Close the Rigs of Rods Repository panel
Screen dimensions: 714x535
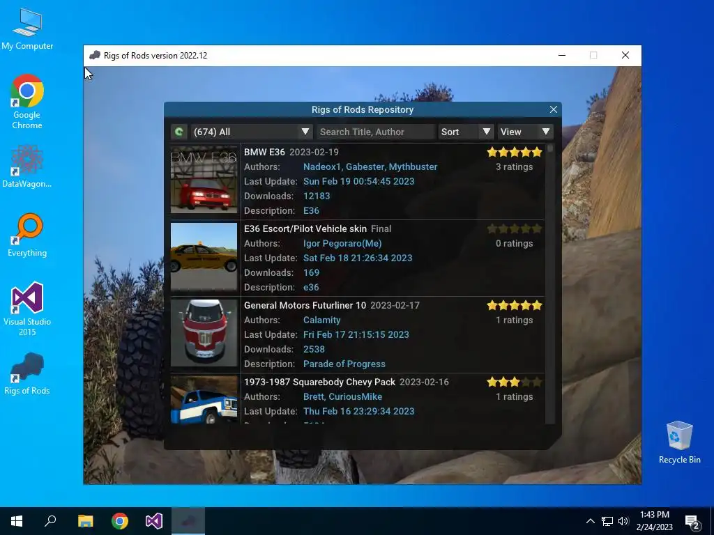coord(553,109)
